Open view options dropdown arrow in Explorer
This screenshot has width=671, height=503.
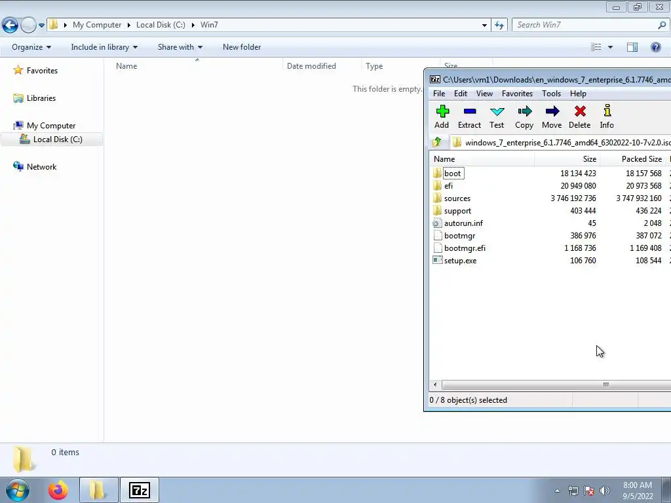click(x=610, y=47)
